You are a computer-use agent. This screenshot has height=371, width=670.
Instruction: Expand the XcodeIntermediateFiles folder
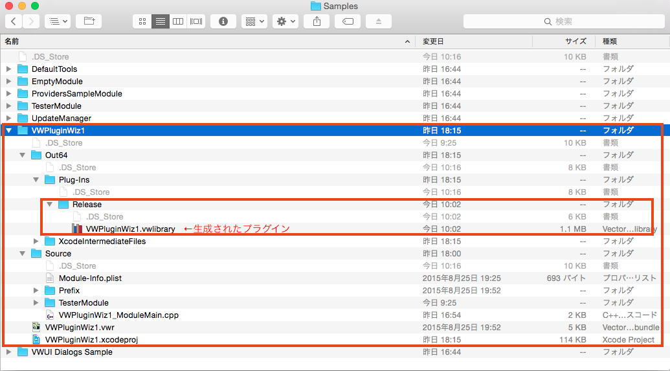click(36, 241)
